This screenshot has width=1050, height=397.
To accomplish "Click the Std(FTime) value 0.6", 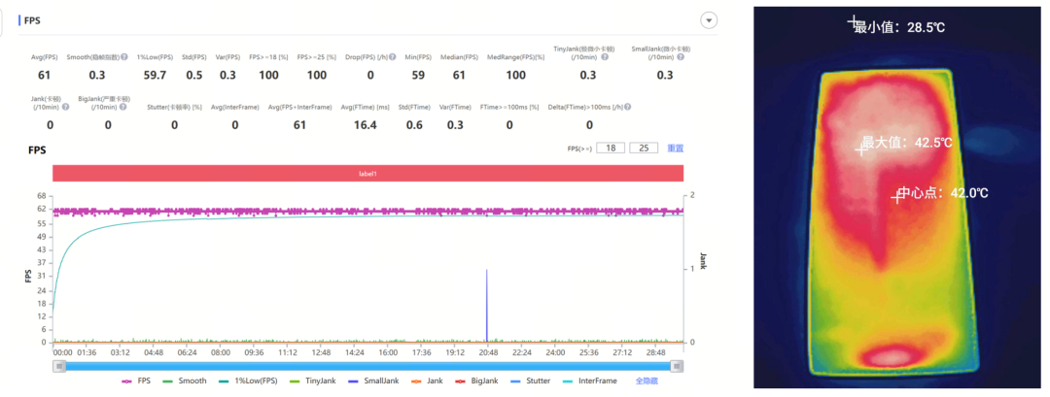I will pyautogui.click(x=412, y=125).
